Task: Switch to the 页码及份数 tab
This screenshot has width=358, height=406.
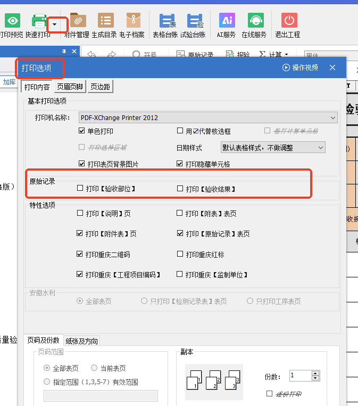Action: 43,340
